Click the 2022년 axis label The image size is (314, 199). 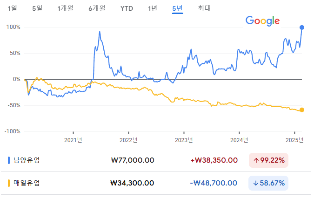128,140
